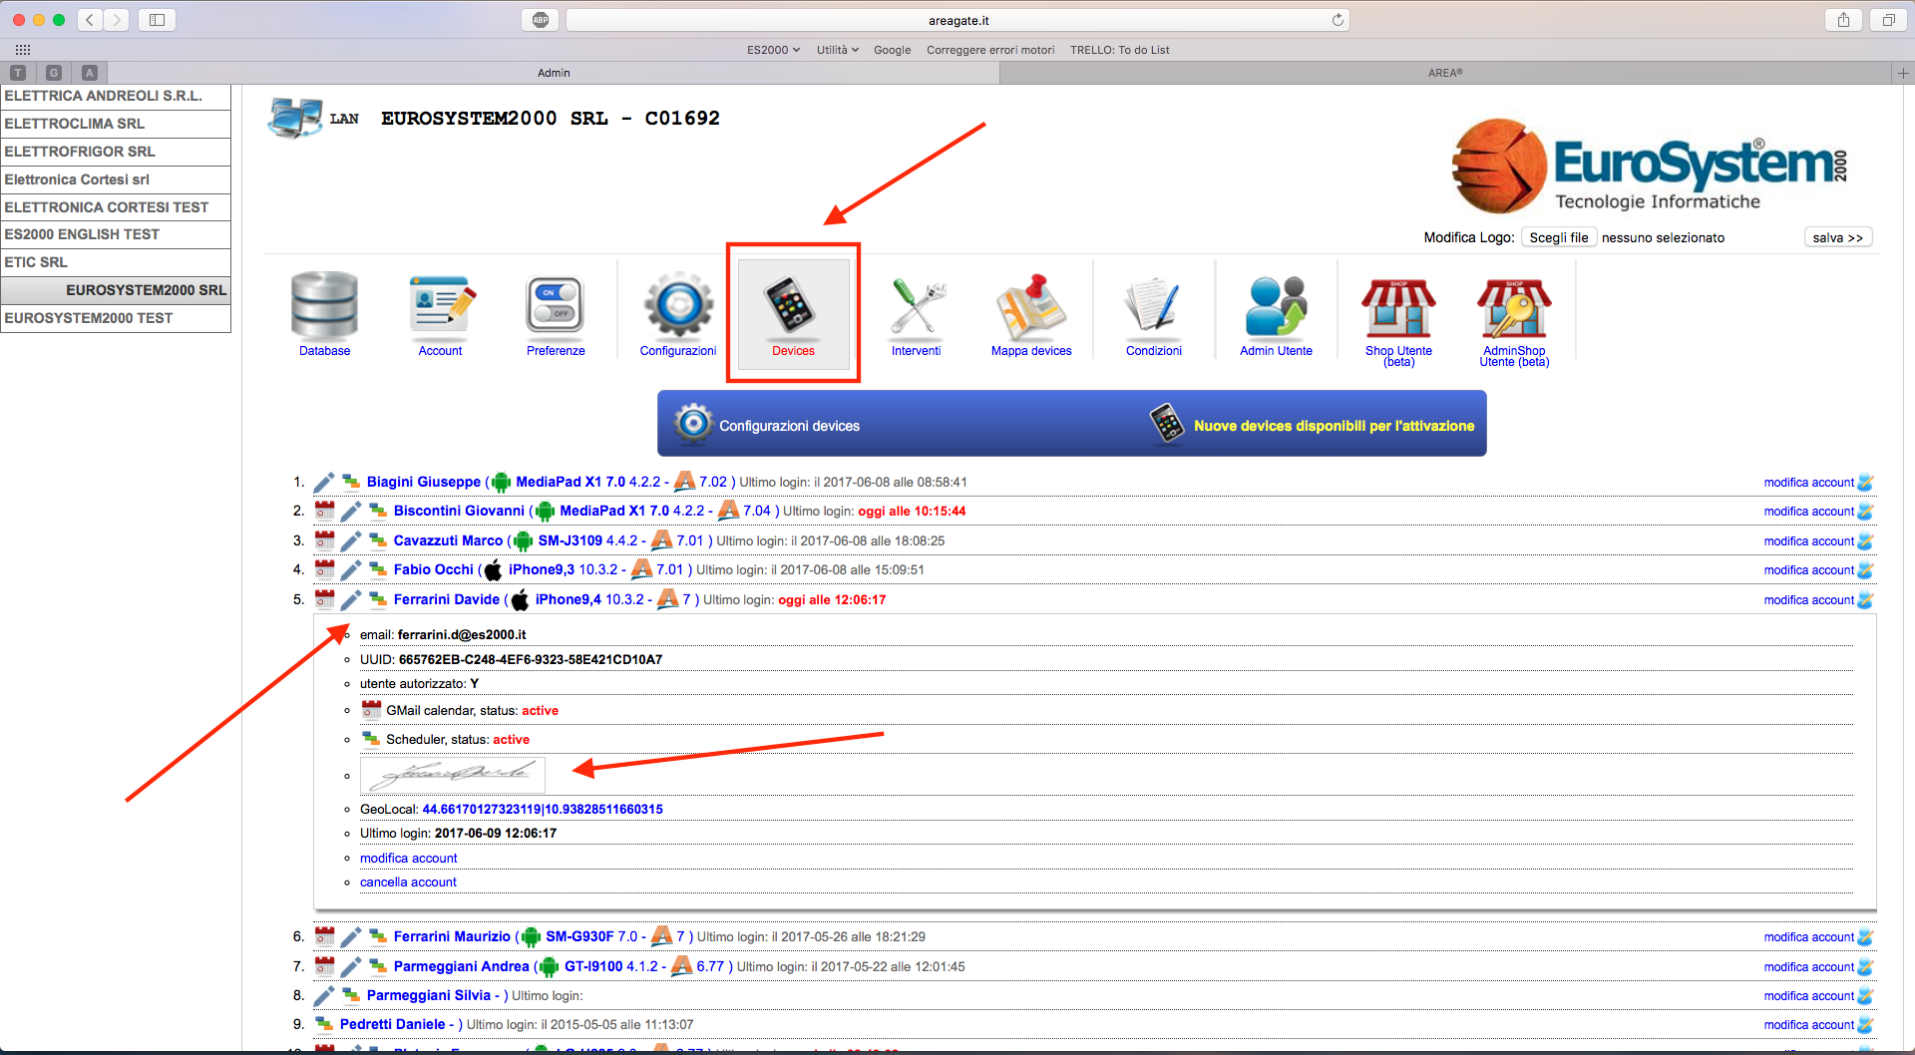Select ELETTROFRIGOR SRL in sidebar
This screenshot has height=1055, width=1915.
tap(116, 152)
